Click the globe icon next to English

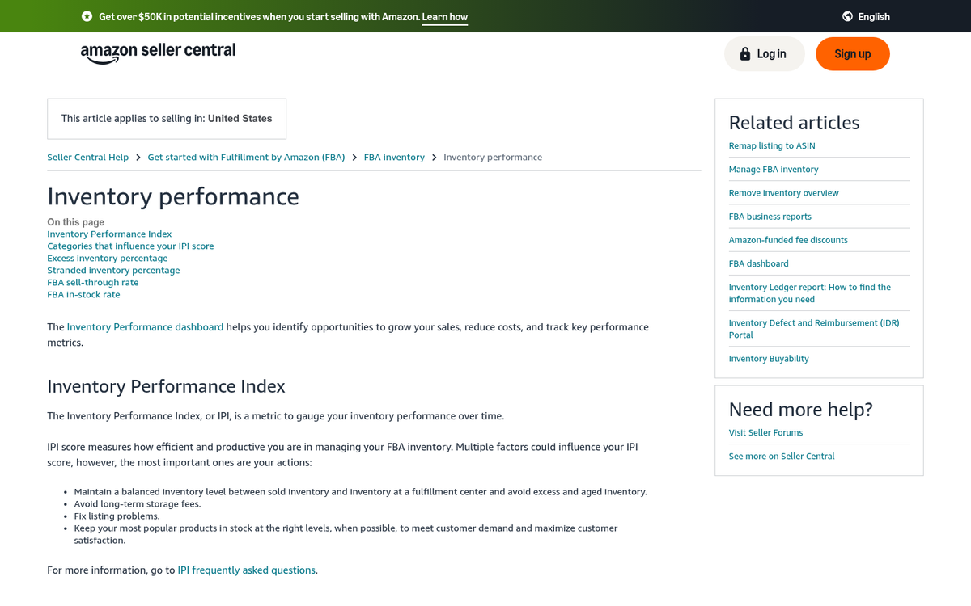tap(846, 16)
